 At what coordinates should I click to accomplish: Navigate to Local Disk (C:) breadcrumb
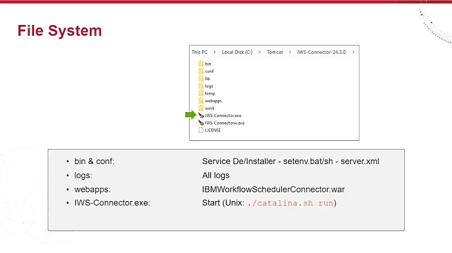coord(237,52)
